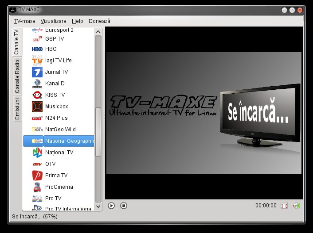Viewport: 313px width, 233px height.
Task: Click the N24 Plus logo icon
Action: click(37, 118)
